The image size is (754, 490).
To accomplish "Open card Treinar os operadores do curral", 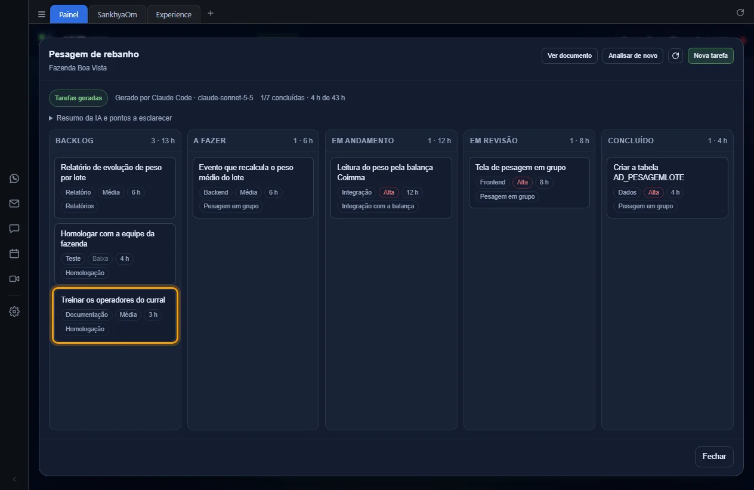I will 115,316.
